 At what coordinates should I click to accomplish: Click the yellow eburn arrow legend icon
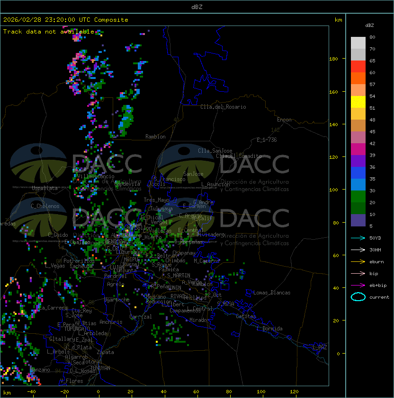[x=358, y=262]
